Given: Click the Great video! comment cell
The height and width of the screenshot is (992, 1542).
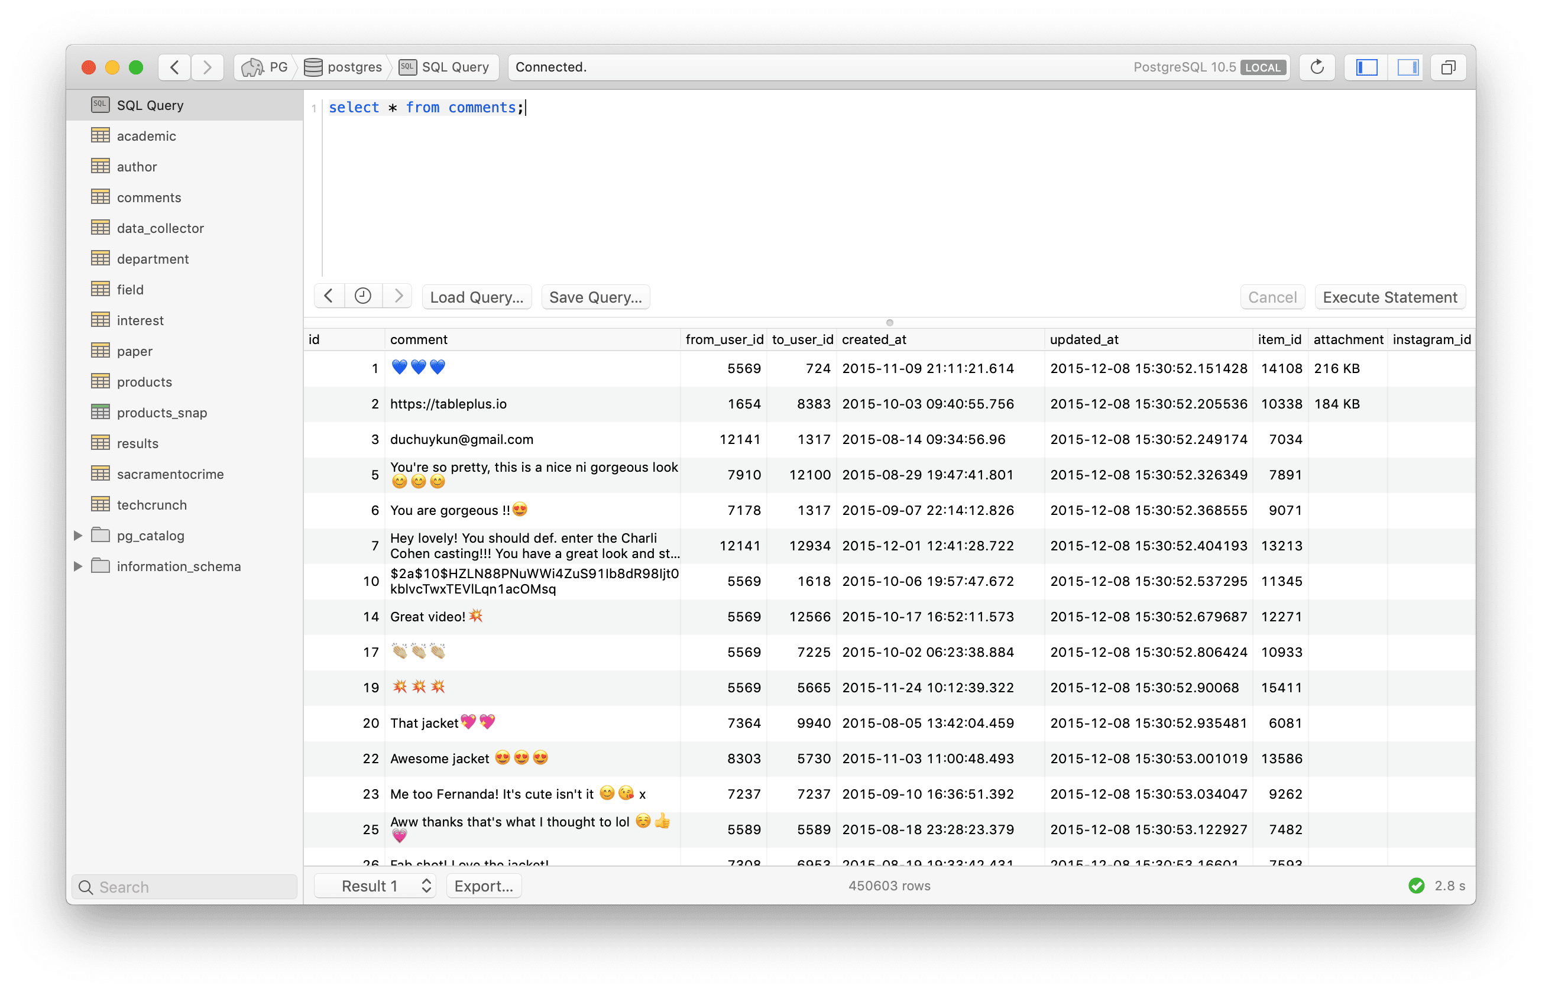Looking at the screenshot, I should (x=532, y=617).
